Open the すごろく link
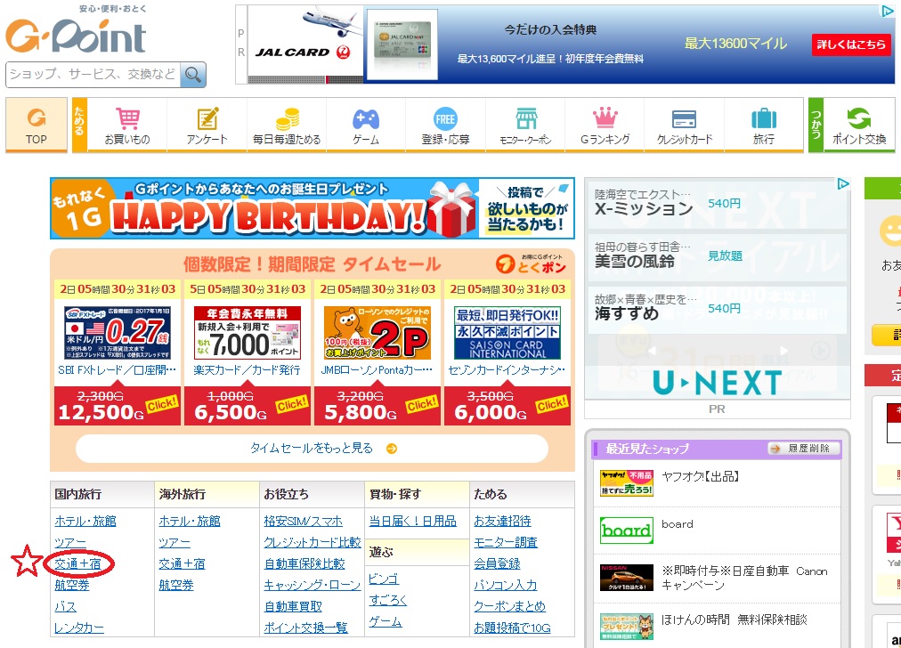 coord(388,600)
